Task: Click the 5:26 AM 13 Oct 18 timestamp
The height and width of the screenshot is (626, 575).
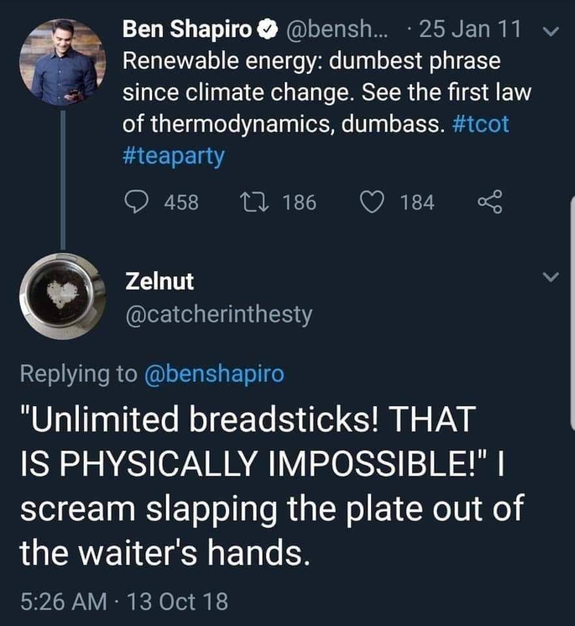Action: 124,600
